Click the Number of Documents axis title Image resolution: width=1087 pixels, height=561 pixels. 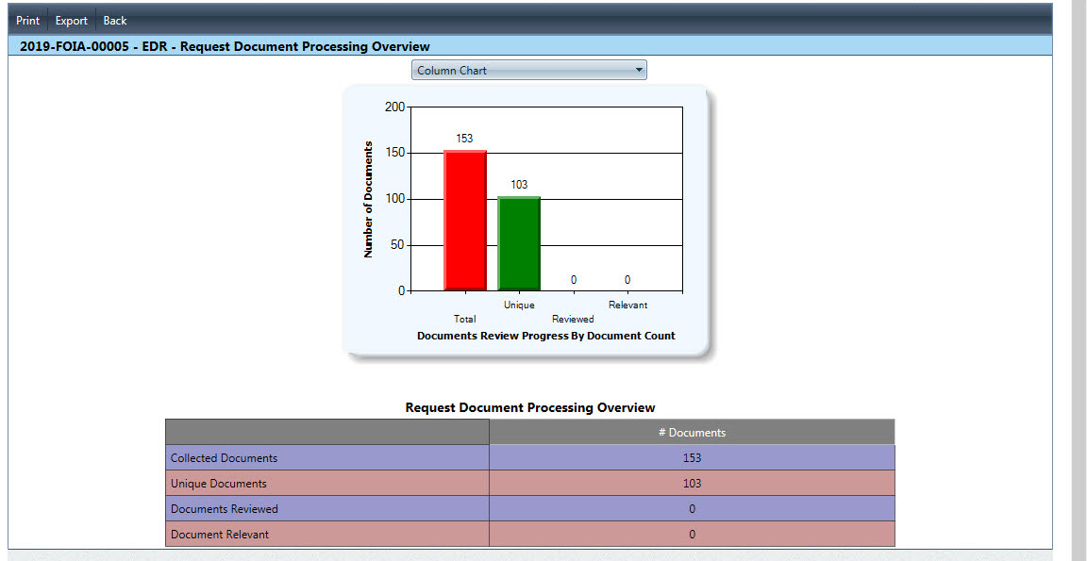[x=369, y=199]
